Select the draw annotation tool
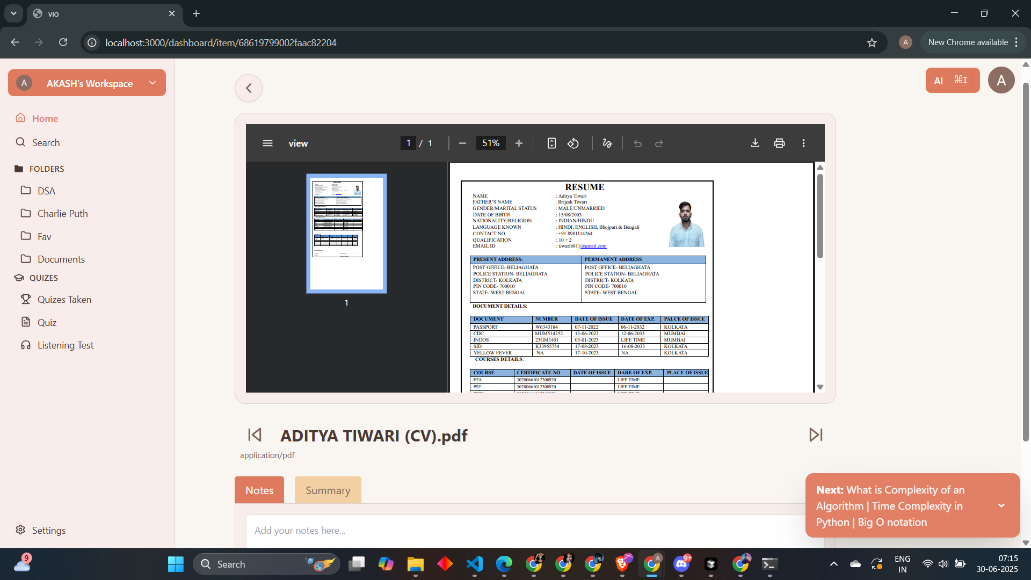1031x580 pixels. pos(607,143)
